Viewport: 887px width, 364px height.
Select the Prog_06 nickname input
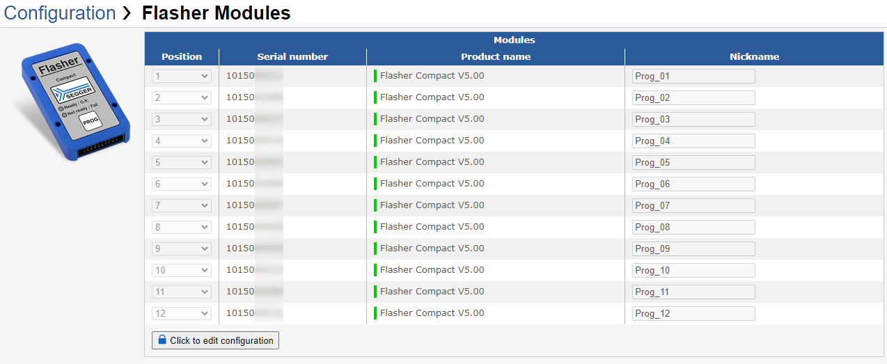click(693, 184)
